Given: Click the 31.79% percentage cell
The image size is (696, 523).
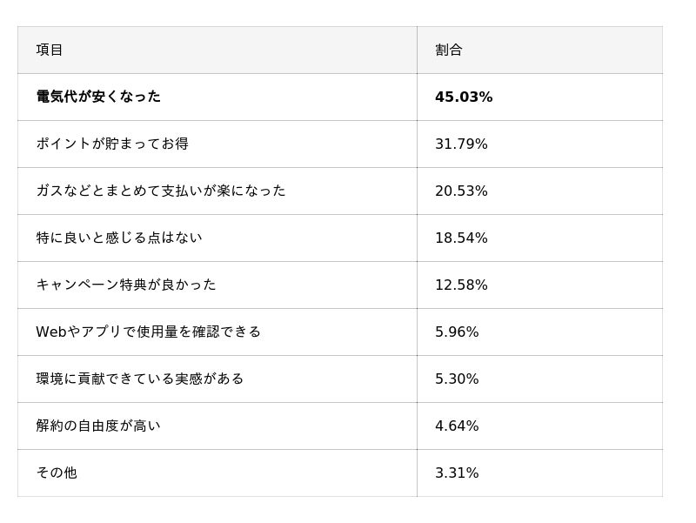Looking at the screenshot, I should pyautogui.click(x=461, y=144).
